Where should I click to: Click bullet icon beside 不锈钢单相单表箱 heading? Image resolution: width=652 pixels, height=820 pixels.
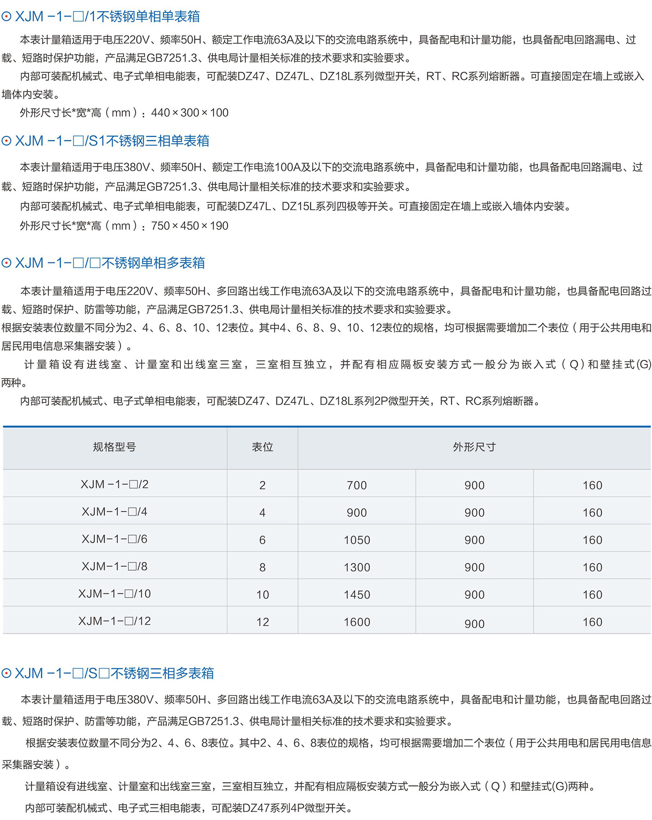6,17
